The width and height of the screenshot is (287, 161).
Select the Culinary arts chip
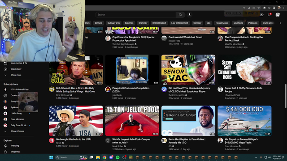coord(113,23)
